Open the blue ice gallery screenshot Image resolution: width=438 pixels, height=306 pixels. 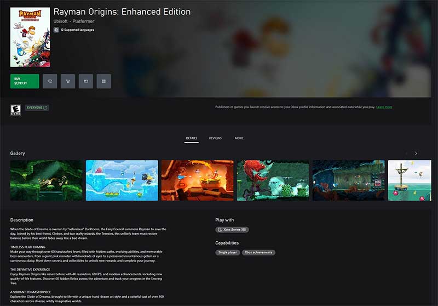pos(122,180)
